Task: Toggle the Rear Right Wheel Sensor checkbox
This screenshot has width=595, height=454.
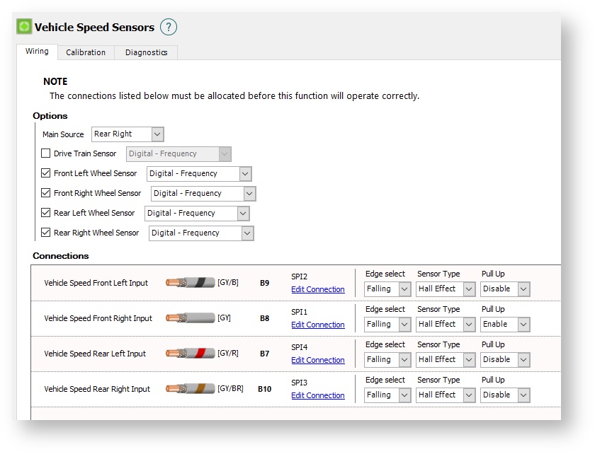Action: [46, 233]
